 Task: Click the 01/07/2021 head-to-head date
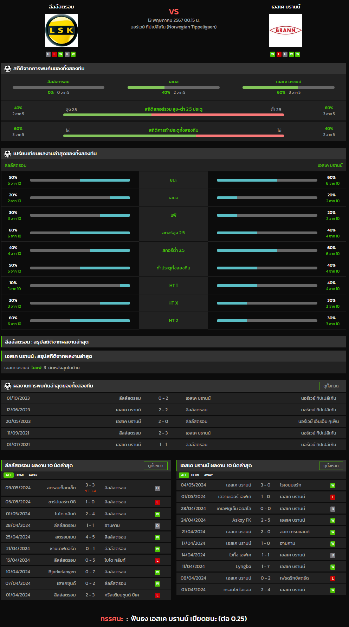[x=18, y=445]
